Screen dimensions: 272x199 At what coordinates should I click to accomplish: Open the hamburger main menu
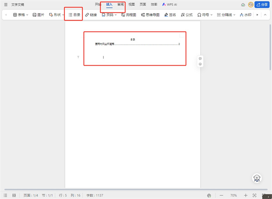point(6,5)
